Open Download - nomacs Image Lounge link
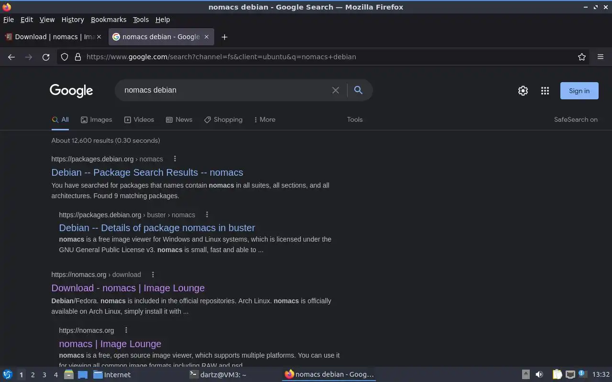This screenshot has width=612, height=382. point(128,288)
